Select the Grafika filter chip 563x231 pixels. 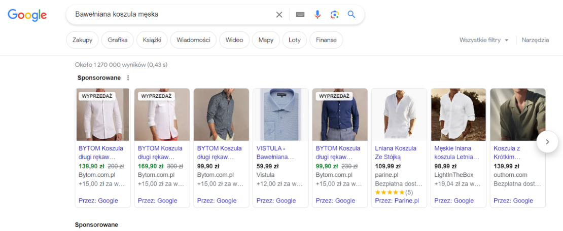117,40
